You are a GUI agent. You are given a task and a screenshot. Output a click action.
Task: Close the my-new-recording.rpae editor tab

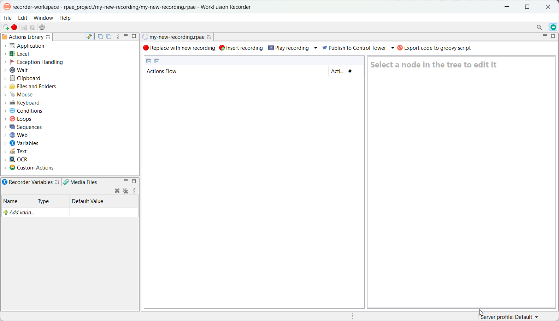coord(209,37)
